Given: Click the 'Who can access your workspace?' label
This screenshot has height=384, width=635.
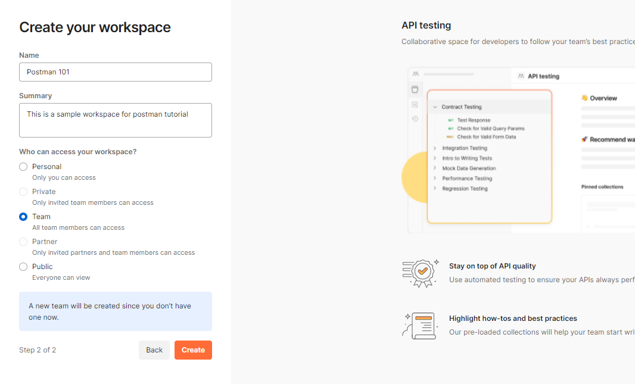Looking at the screenshot, I should (x=78, y=152).
